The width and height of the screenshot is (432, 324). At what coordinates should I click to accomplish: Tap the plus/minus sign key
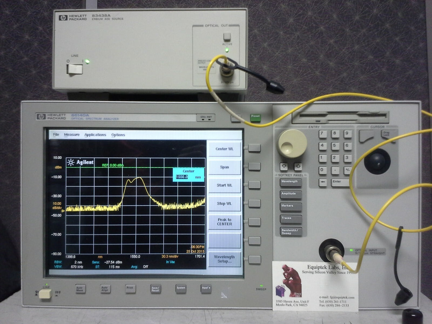click(347, 170)
